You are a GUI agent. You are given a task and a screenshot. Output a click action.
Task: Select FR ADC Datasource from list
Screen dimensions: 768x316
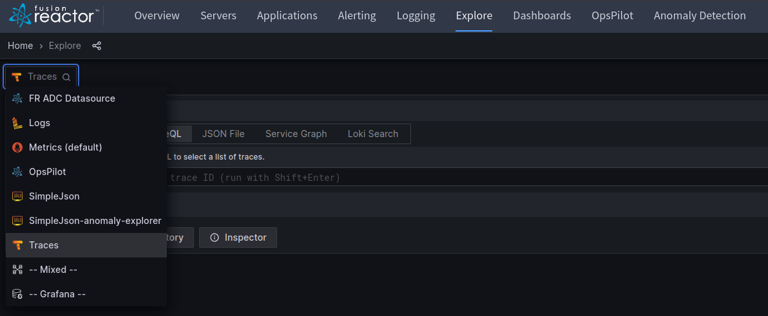click(x=86, y=98)
